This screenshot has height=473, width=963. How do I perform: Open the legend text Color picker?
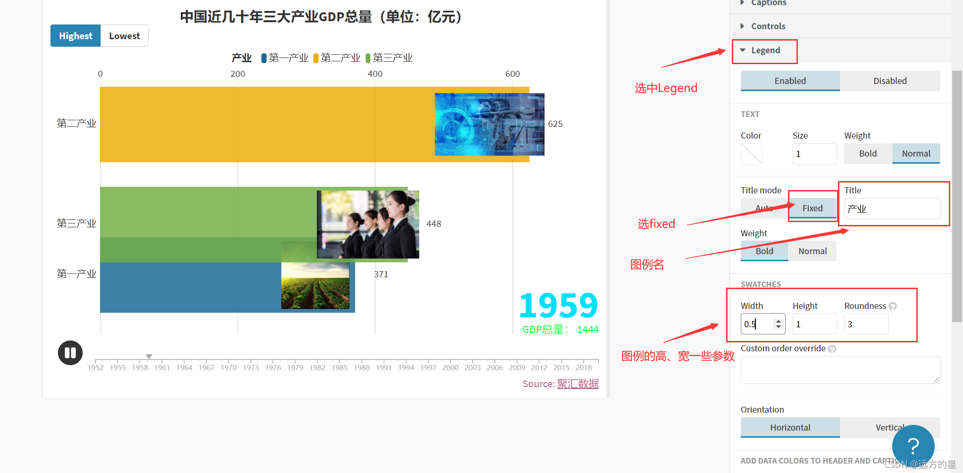(751, 154)
